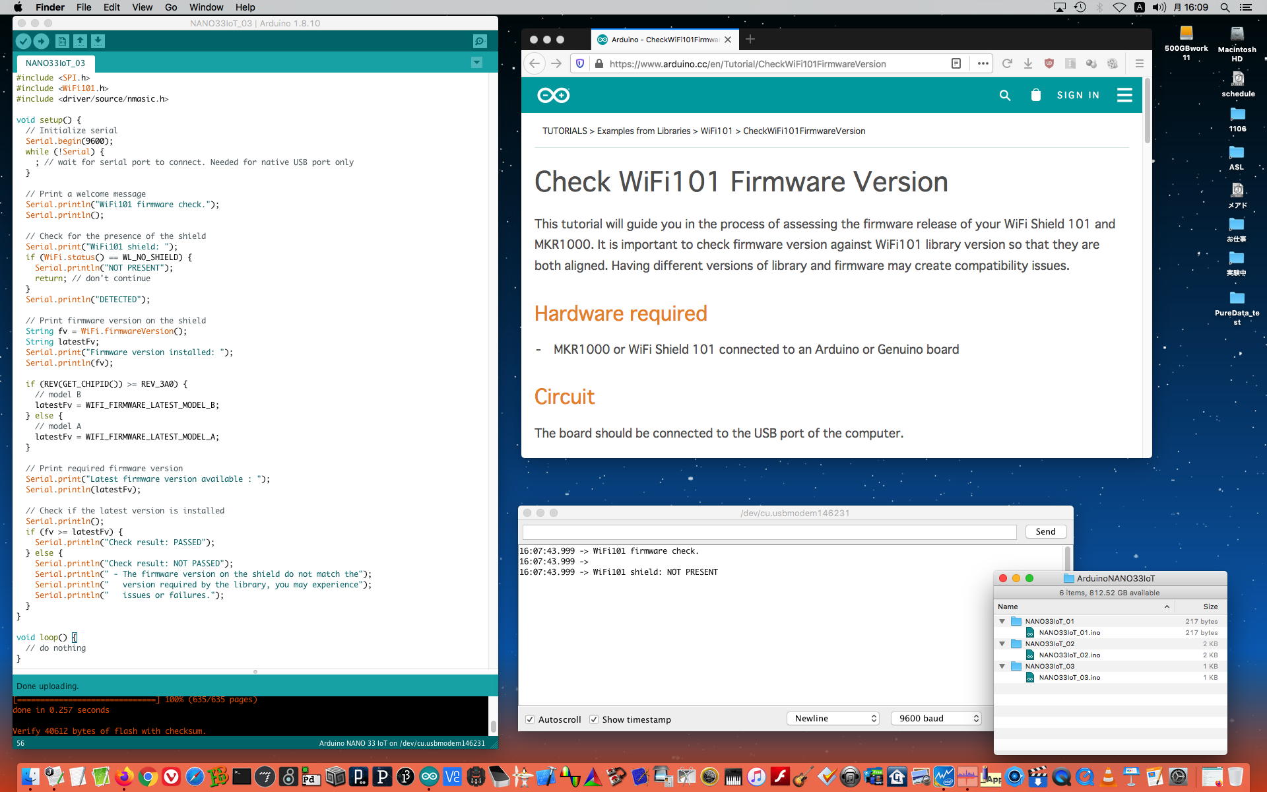Click the browser reload button
1267x792 pixels.
pyautogui.click(x=1006, y=64)
